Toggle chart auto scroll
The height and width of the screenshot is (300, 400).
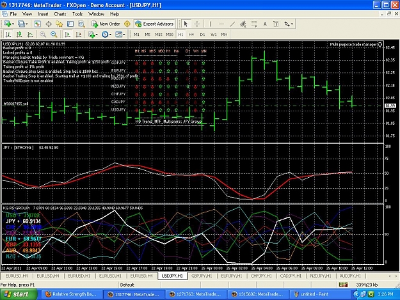[x=68, y=34]
